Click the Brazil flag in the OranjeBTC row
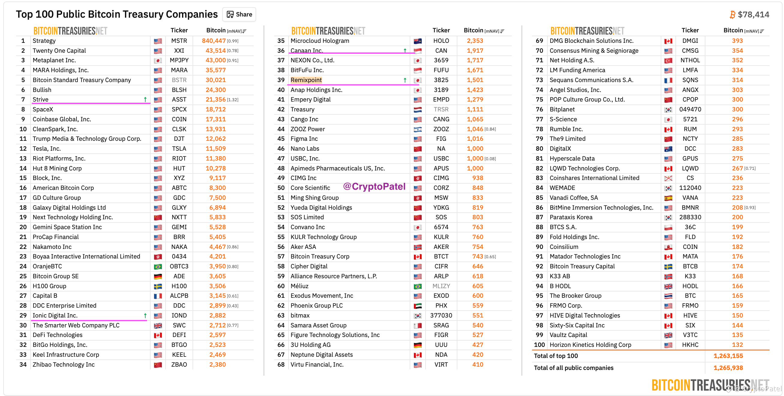Screen dimensions: 784x396 click(x=158, y=267)
